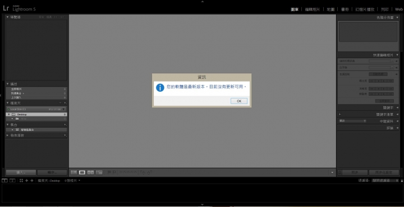The height and width of the screenshot is (207, 404).
Task: Click filmstrip grid shortcut icon
Action: point(21,181)
